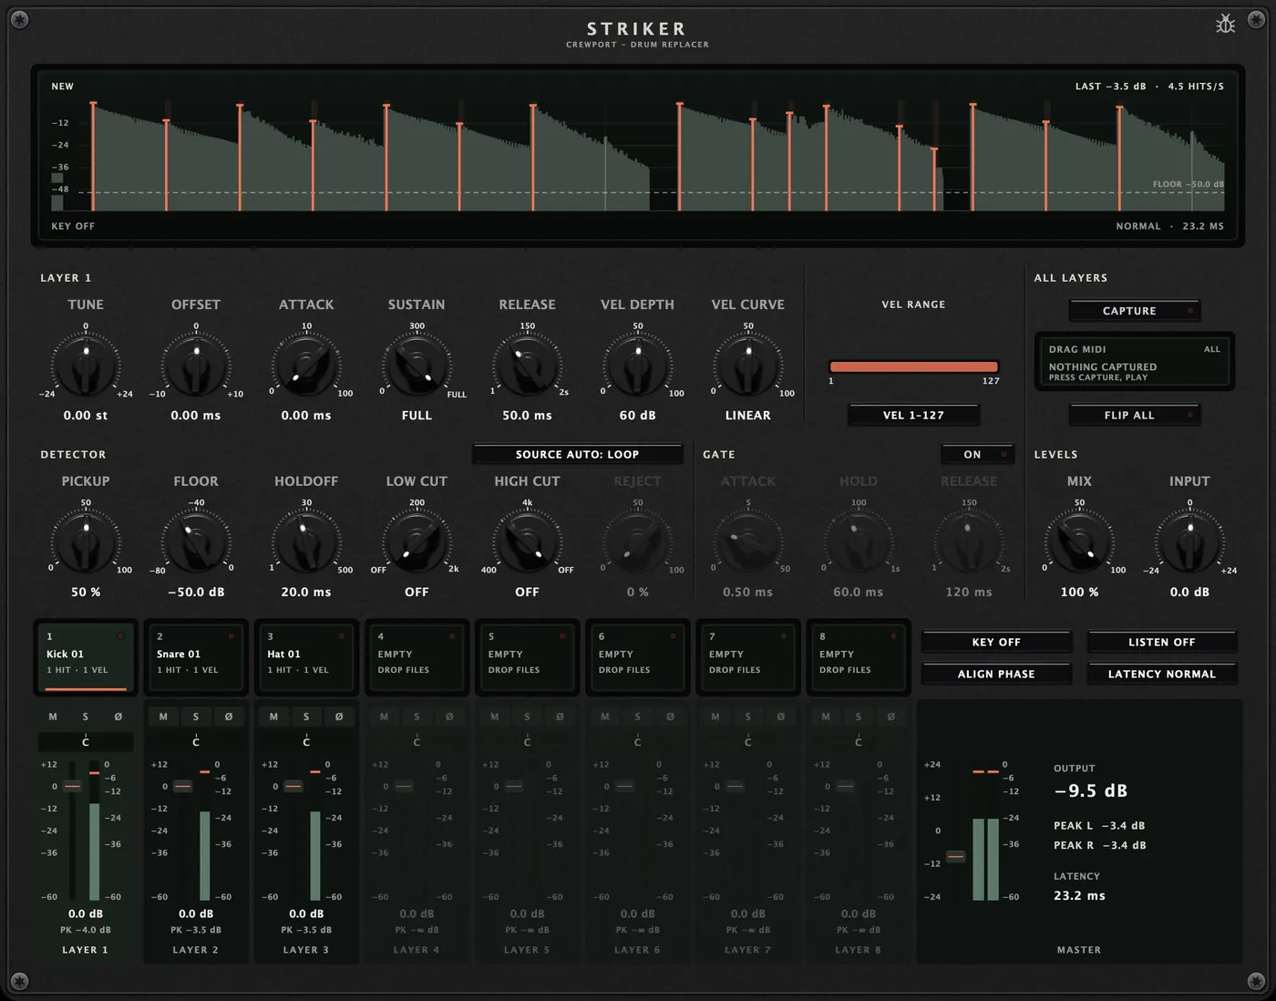Invert phase of Layer 2 with Ø
The height and width of the screenshot is (1001, 1276).
pos(229,717)
